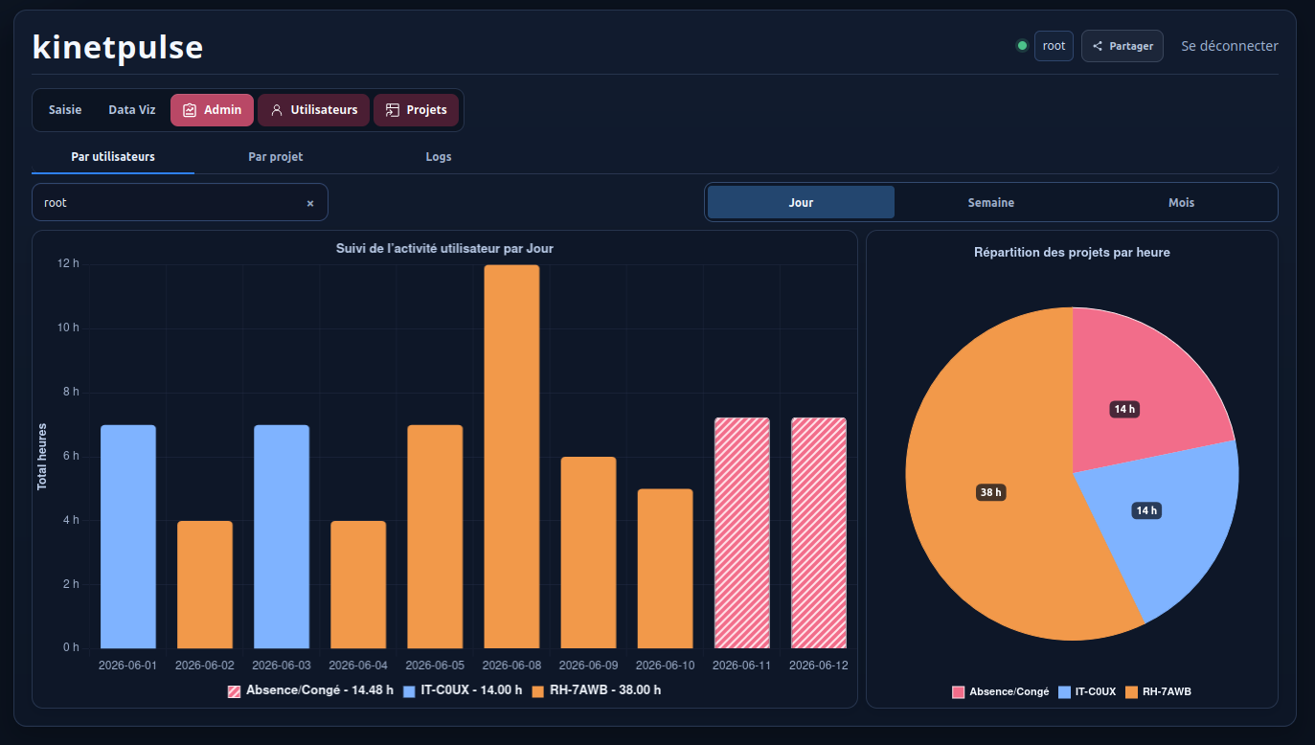Toggle Absence/Congé legend under pie chart

[x=1000, y=691]
